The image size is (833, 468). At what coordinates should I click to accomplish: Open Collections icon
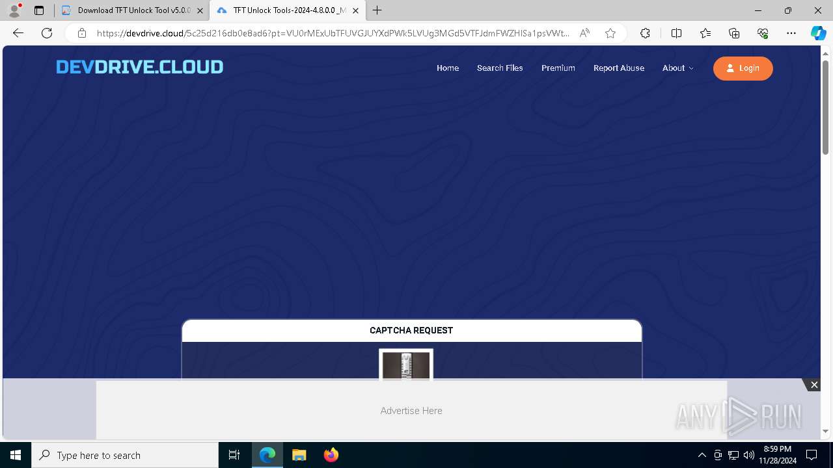[734, 33]
